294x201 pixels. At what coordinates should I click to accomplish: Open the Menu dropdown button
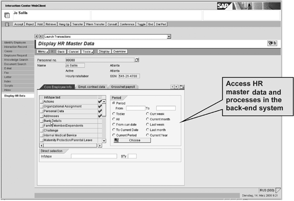pyautogui.click(x=43, y=51)
